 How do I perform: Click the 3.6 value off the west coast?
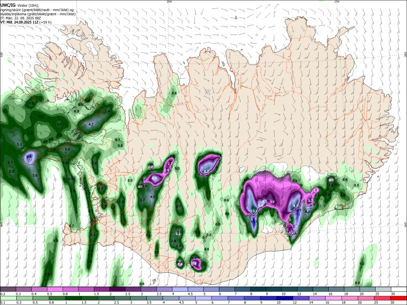click(x=35, y=175)
